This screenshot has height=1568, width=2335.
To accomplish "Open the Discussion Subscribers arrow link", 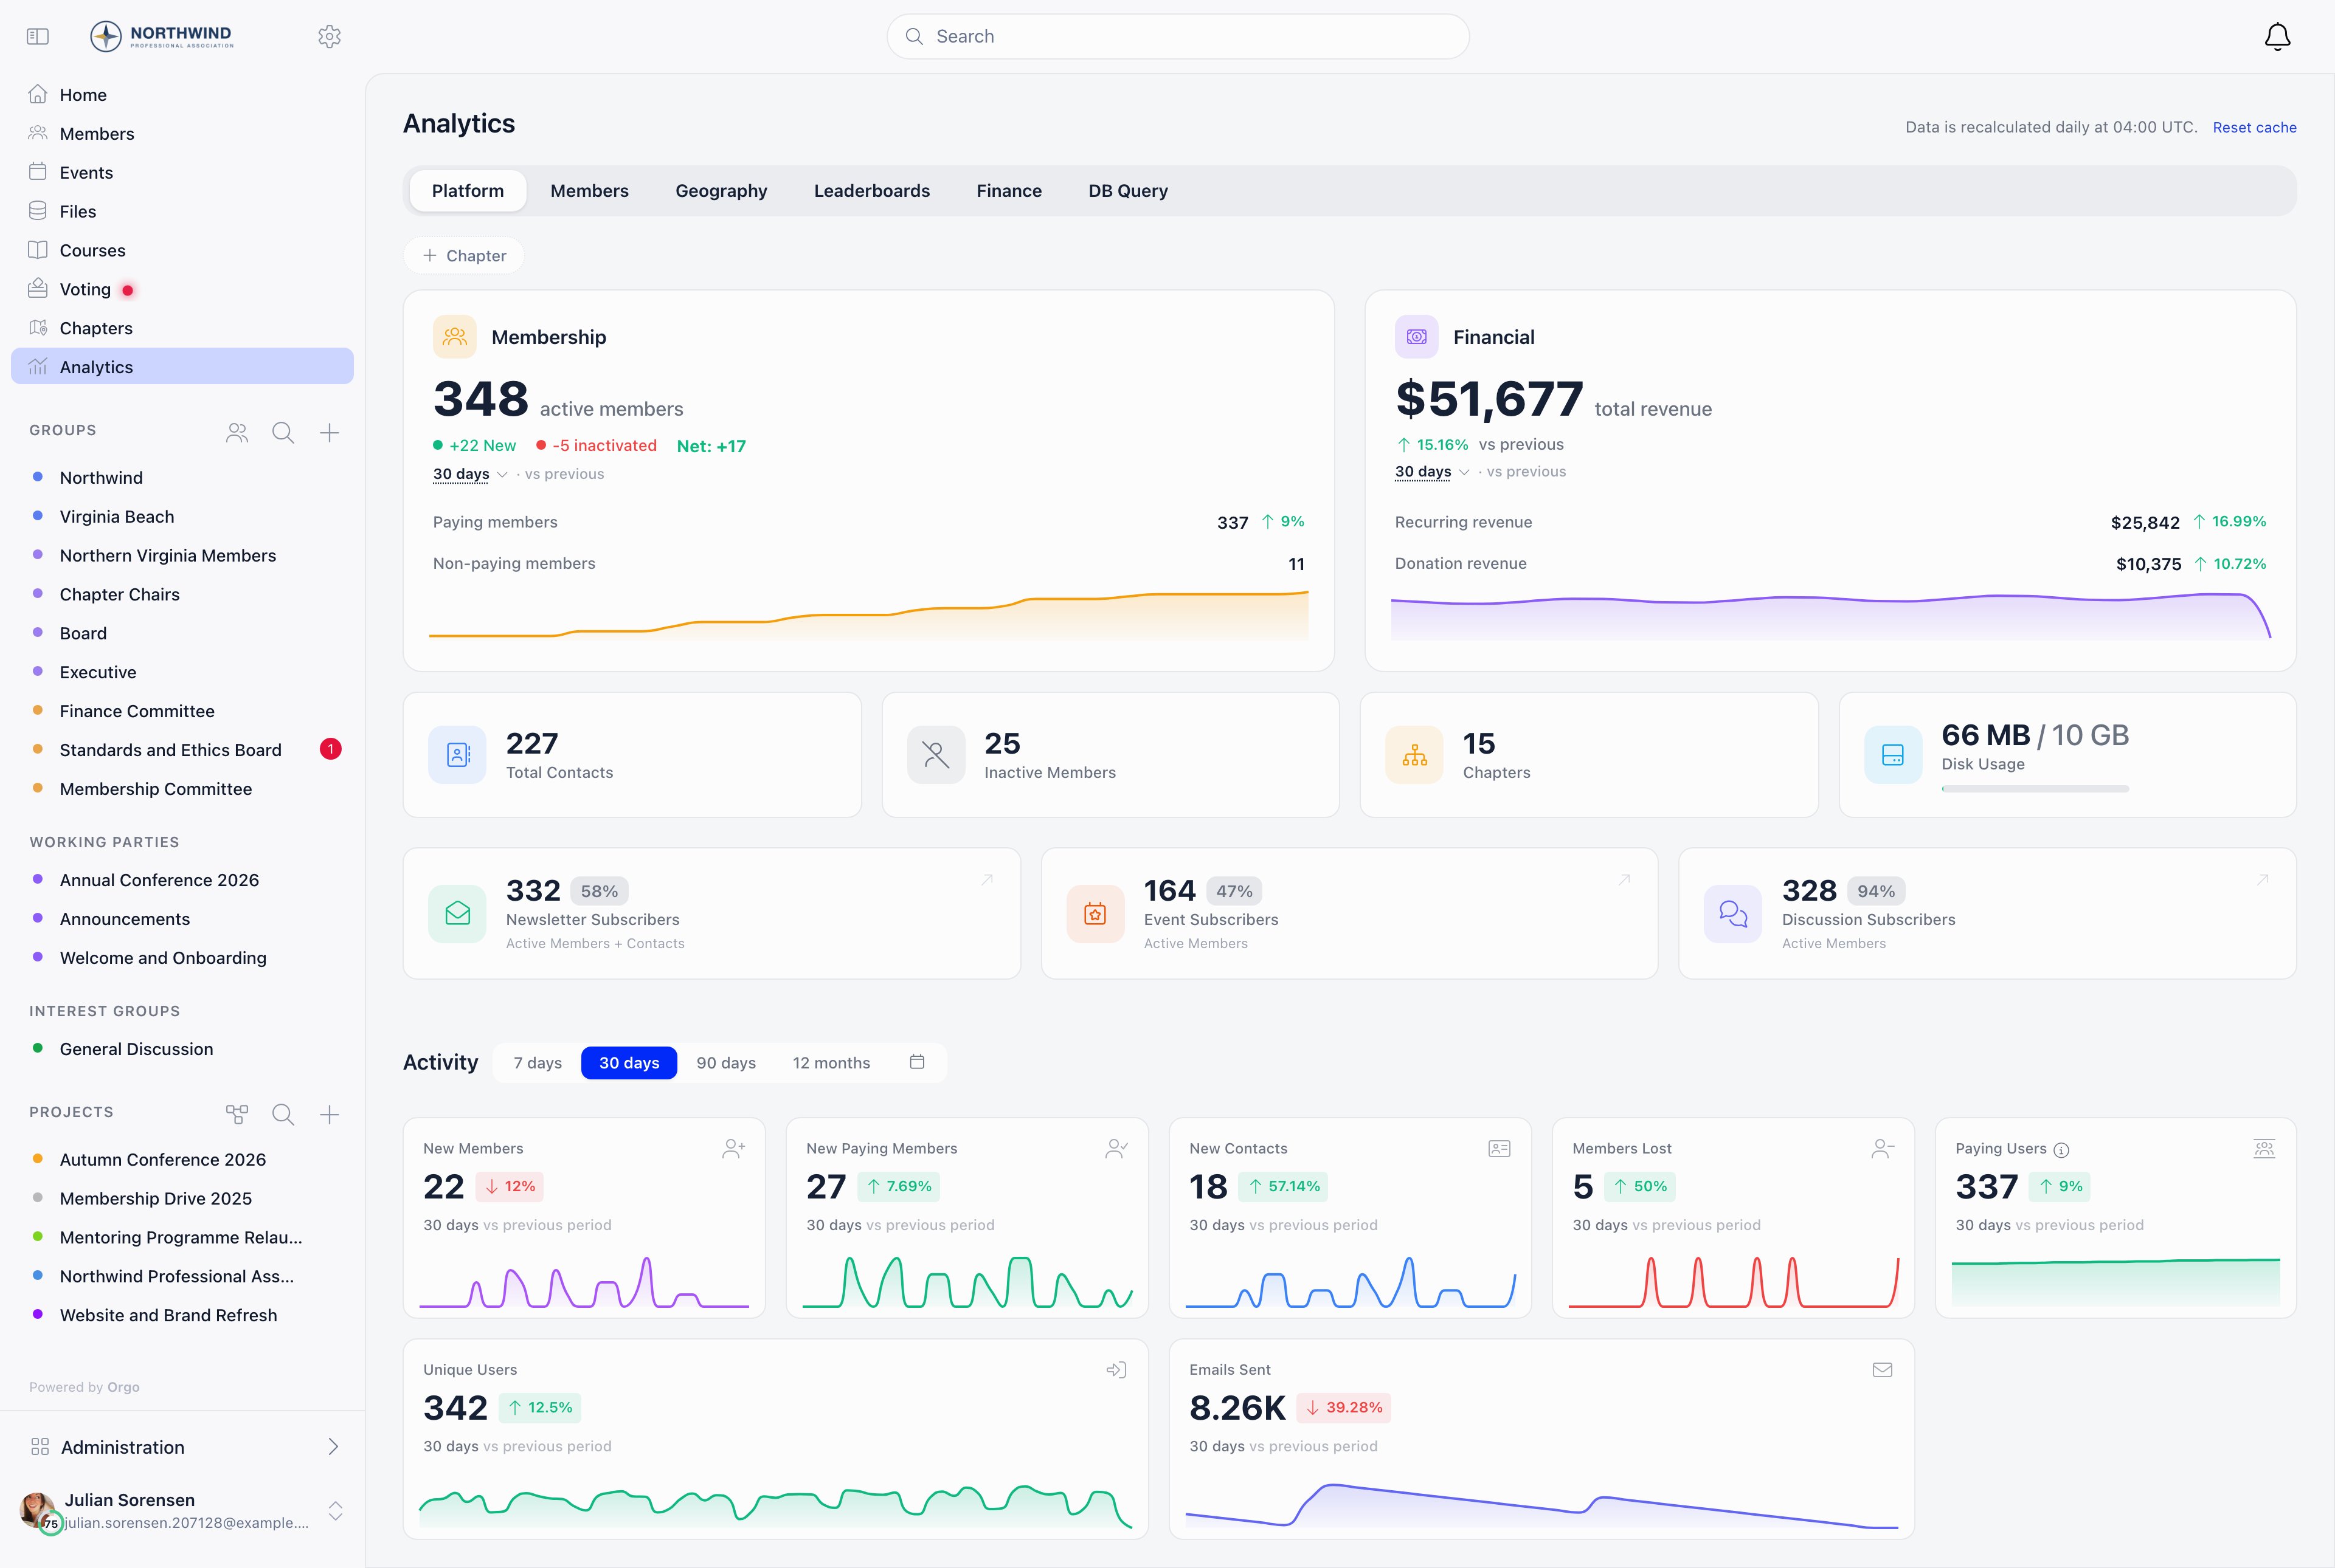I will (x=2262, y=879).
